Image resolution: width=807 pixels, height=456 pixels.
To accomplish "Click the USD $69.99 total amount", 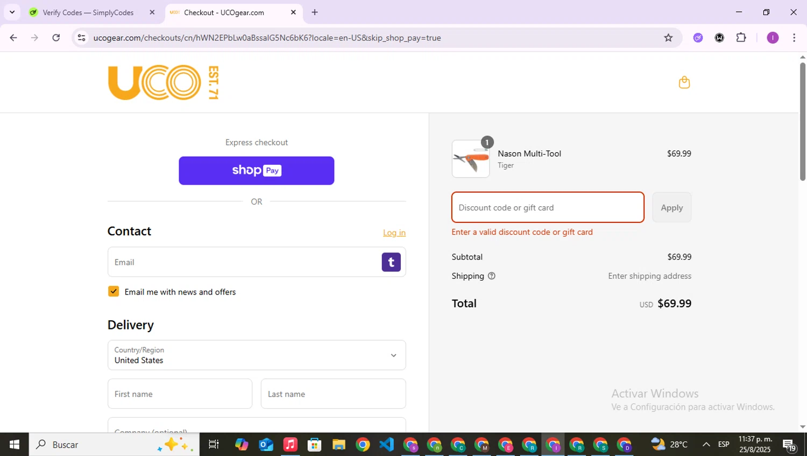I will (x=666, y=303).
